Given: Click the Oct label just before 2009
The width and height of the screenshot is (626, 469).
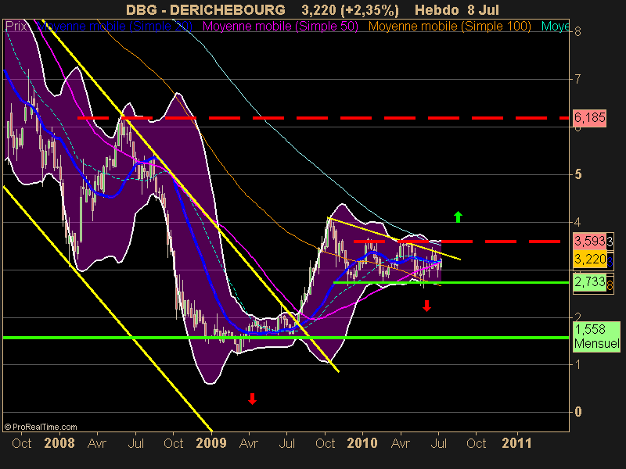Looking at the screenshot, I should (173, 443).
